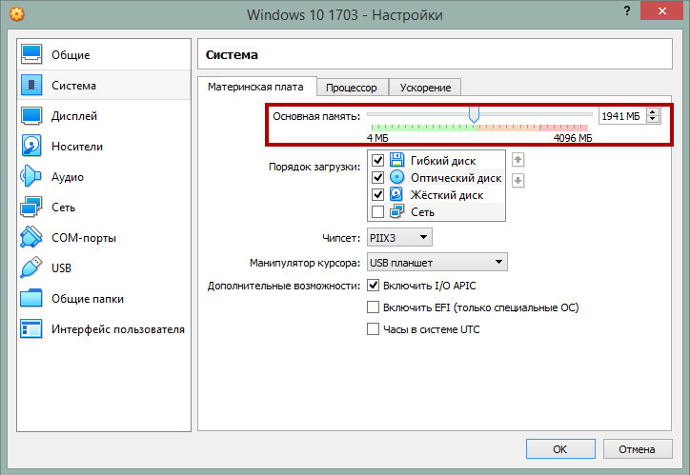Select Носители label in the settings sidebar
This screenshot has width=690, height=475.
pos(77,147)
